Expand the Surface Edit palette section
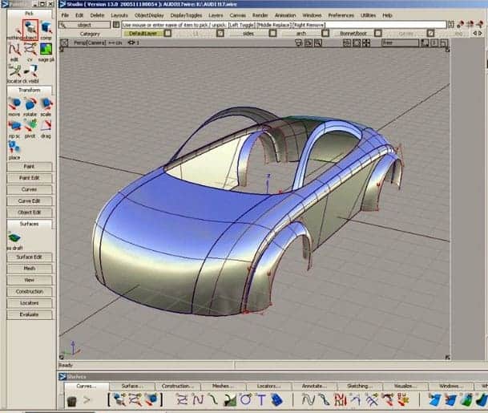 click(x=30, y=257)
